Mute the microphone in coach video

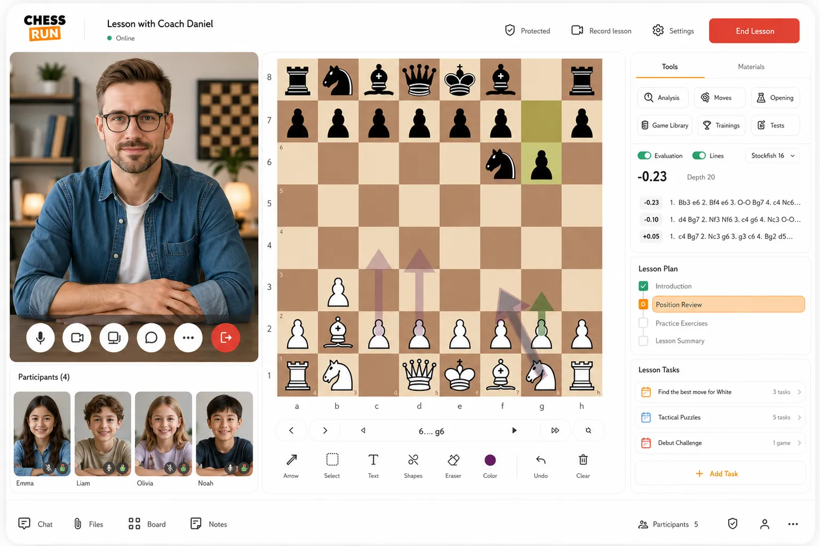41,337
